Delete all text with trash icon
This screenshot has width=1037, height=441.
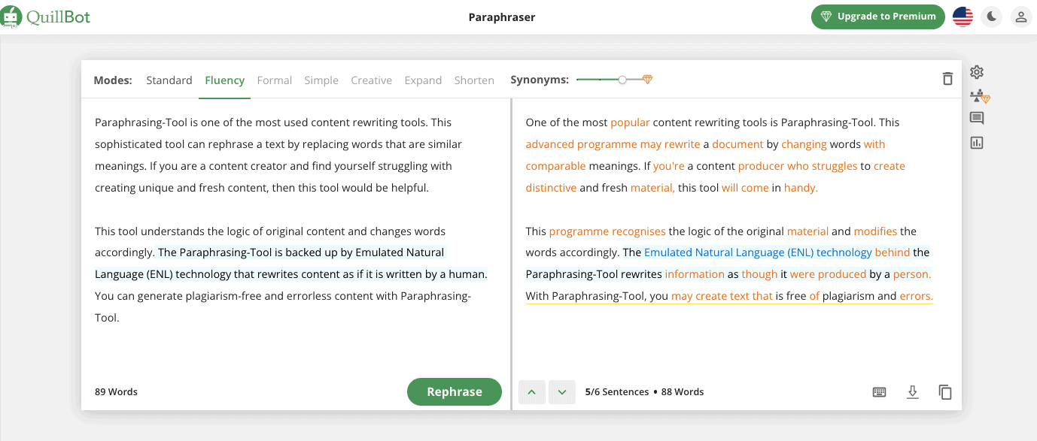click(947, 79)
